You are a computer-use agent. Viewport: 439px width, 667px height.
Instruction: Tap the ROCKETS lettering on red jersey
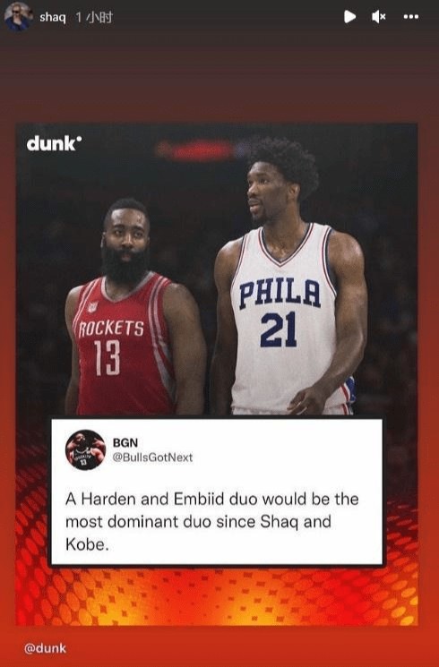(x=112, y=329)
